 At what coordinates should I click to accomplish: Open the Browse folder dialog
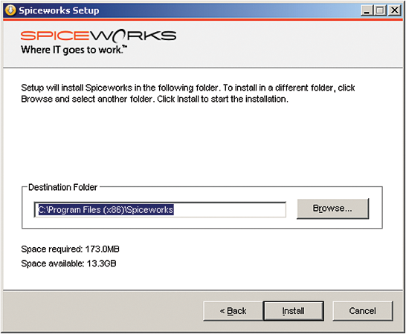(x=332, y=209)
